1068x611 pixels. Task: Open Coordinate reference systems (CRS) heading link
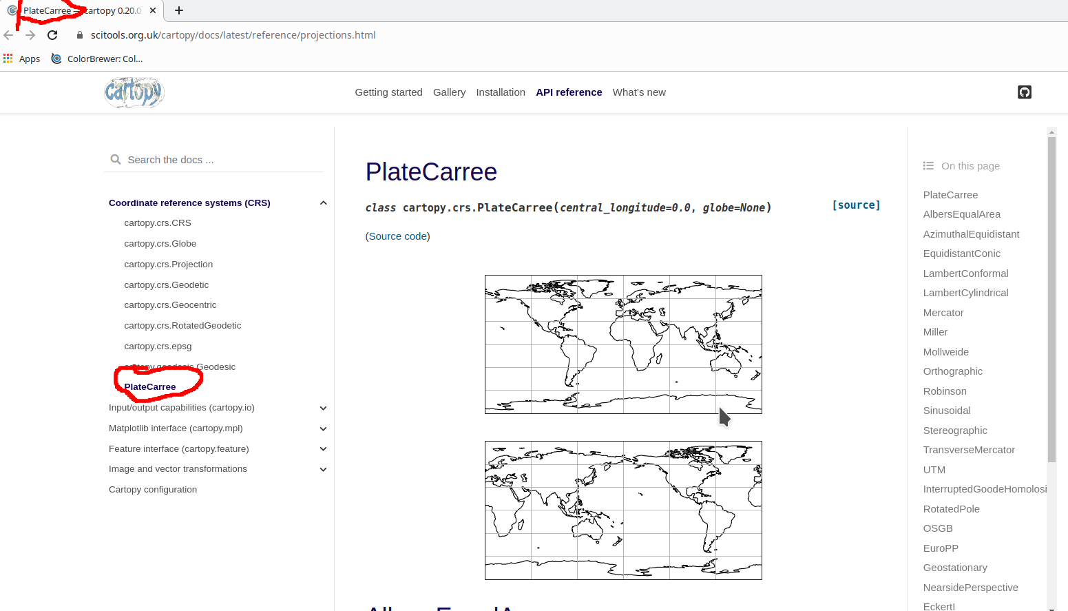(189, 203)
